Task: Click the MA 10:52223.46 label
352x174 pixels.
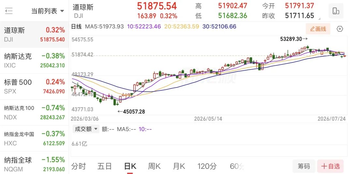Action: tap(144, 26)
